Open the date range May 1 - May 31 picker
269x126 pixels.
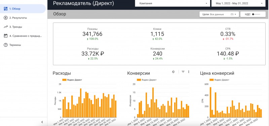click(x=238, y=3)
